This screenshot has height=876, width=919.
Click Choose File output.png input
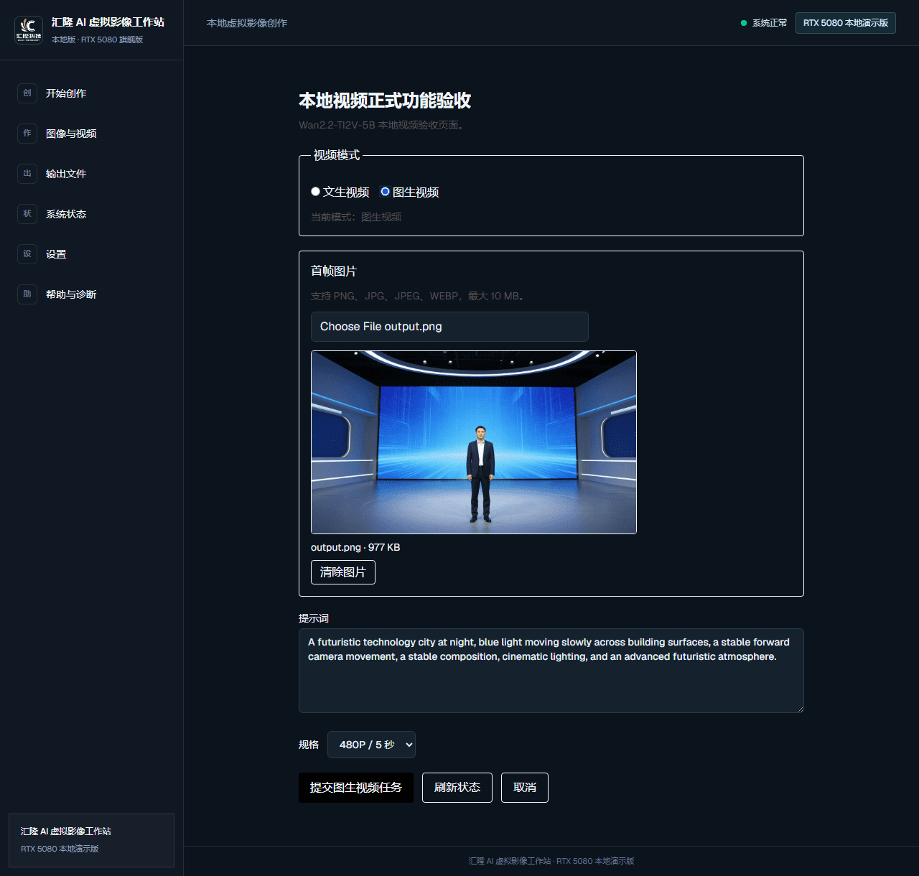coord(449,327)
